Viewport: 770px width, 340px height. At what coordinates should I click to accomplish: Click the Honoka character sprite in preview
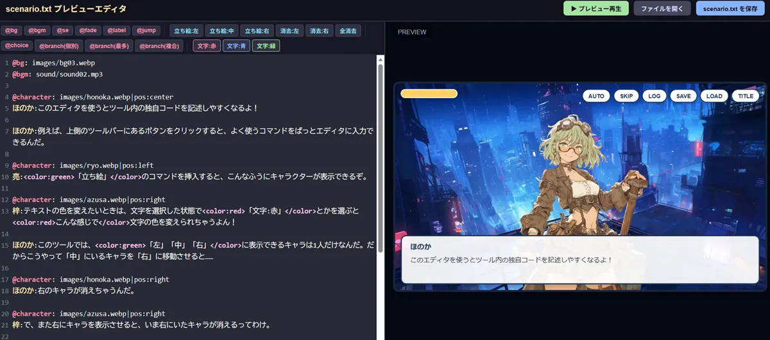[x=581, y=186]
